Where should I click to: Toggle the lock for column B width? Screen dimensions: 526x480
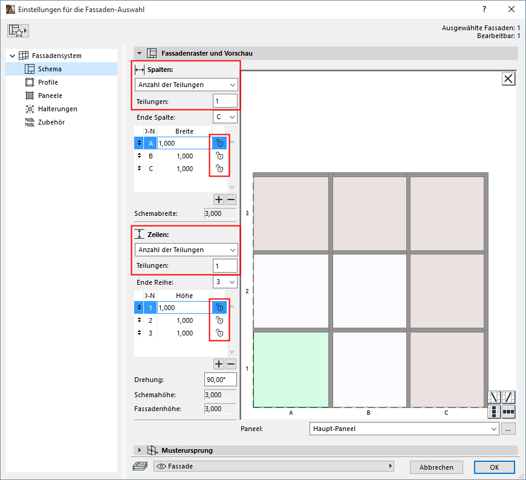(x=219, y=156)
